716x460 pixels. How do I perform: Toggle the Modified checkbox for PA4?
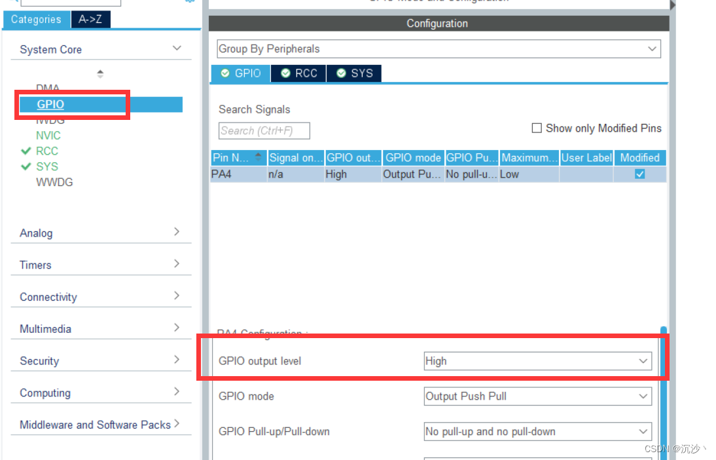click(x=639, y=174)
